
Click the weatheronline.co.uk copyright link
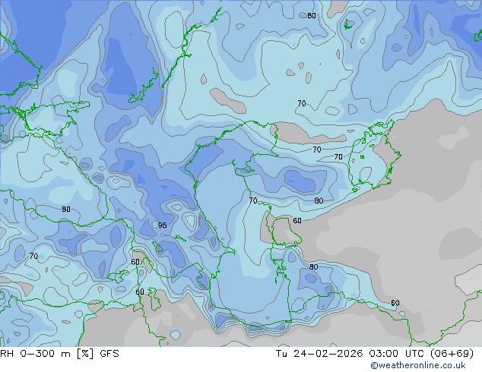click(x=418, y=365)
